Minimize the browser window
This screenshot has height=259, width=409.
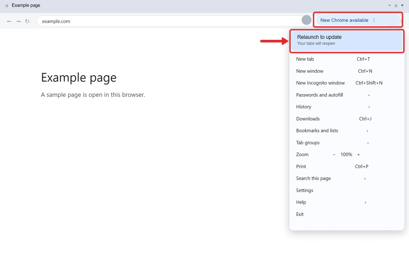point(389,5)
